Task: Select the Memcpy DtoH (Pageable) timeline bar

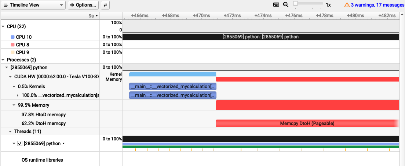Action: click(x=307, y=124)
